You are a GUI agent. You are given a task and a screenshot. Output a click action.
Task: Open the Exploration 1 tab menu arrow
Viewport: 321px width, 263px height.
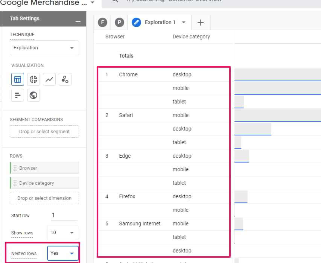(184, 23)
